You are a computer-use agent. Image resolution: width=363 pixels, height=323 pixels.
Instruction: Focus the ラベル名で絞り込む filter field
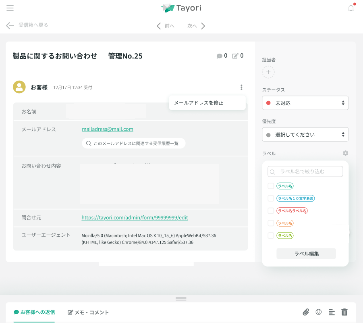305,171
